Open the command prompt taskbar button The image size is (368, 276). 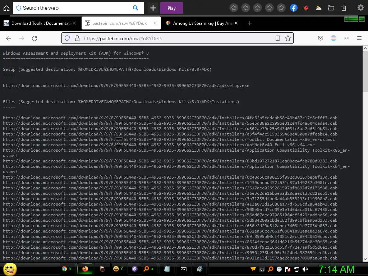pyautogui.click(x=184, y=269)
